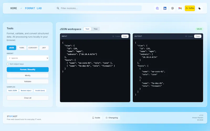Open the Guide link in footer
Image resolution: width=210 pixels, height=131 pixels.
coord(96,118)
